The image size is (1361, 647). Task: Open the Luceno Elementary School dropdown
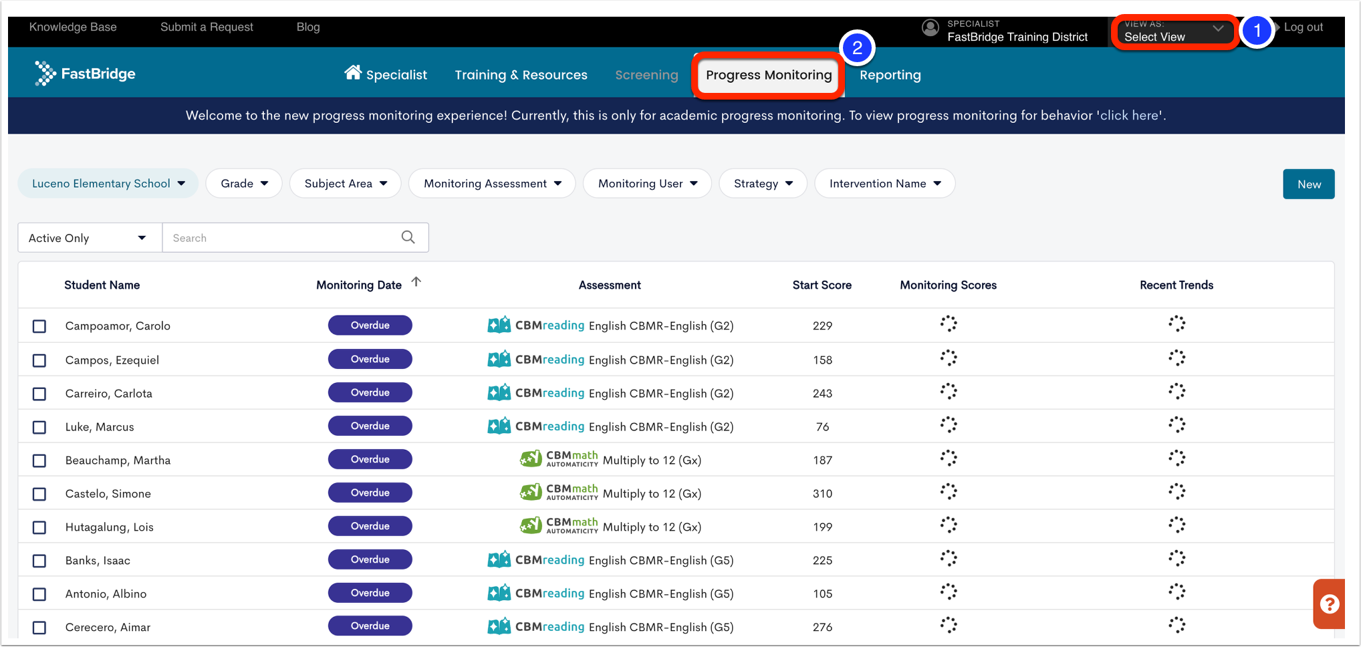[108, 183]
